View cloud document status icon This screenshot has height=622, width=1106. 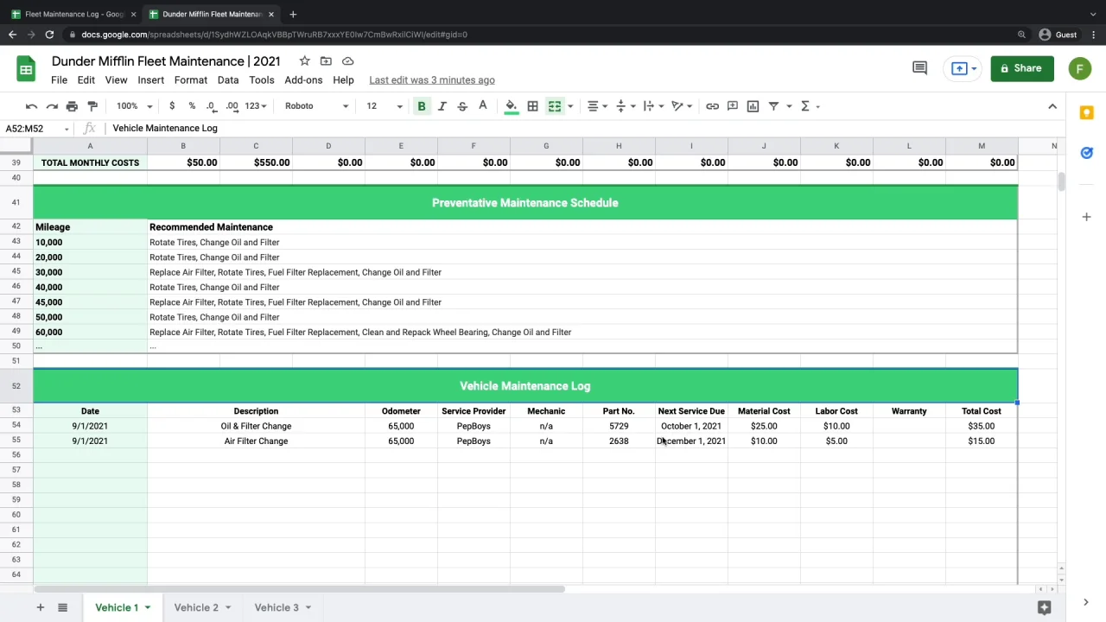pos(347,61)
